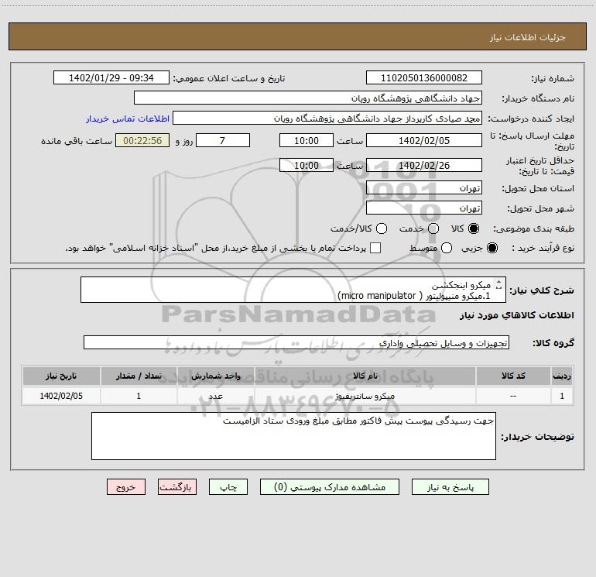Click the جزئیات اطلاعات نیاز header title

point(528,37)
